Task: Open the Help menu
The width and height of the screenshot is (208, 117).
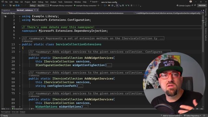Action: click(84, 2)
